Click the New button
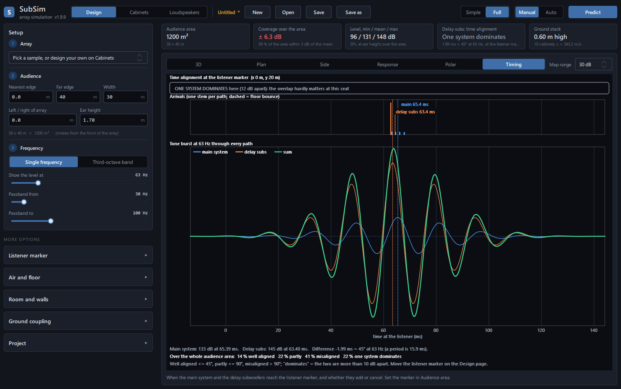Image resolution: width=621 pixels, height=389 pixels. [x=258, y=12]
